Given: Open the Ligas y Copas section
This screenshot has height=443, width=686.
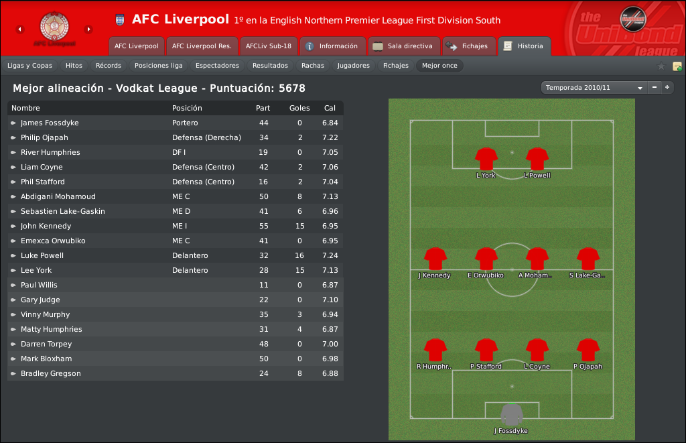Looking at the screenshot, I should [x=29, y=66].
